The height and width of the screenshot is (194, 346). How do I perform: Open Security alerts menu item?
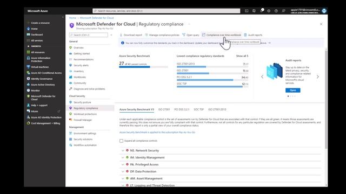81,66
